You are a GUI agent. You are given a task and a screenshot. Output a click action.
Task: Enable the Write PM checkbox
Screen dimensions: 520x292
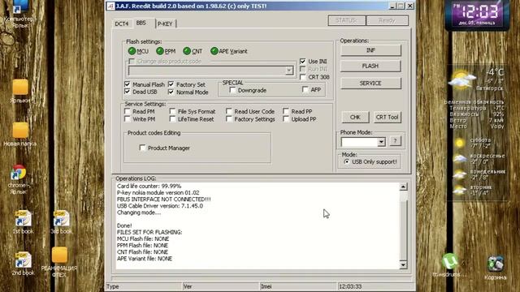coord(128,118)
